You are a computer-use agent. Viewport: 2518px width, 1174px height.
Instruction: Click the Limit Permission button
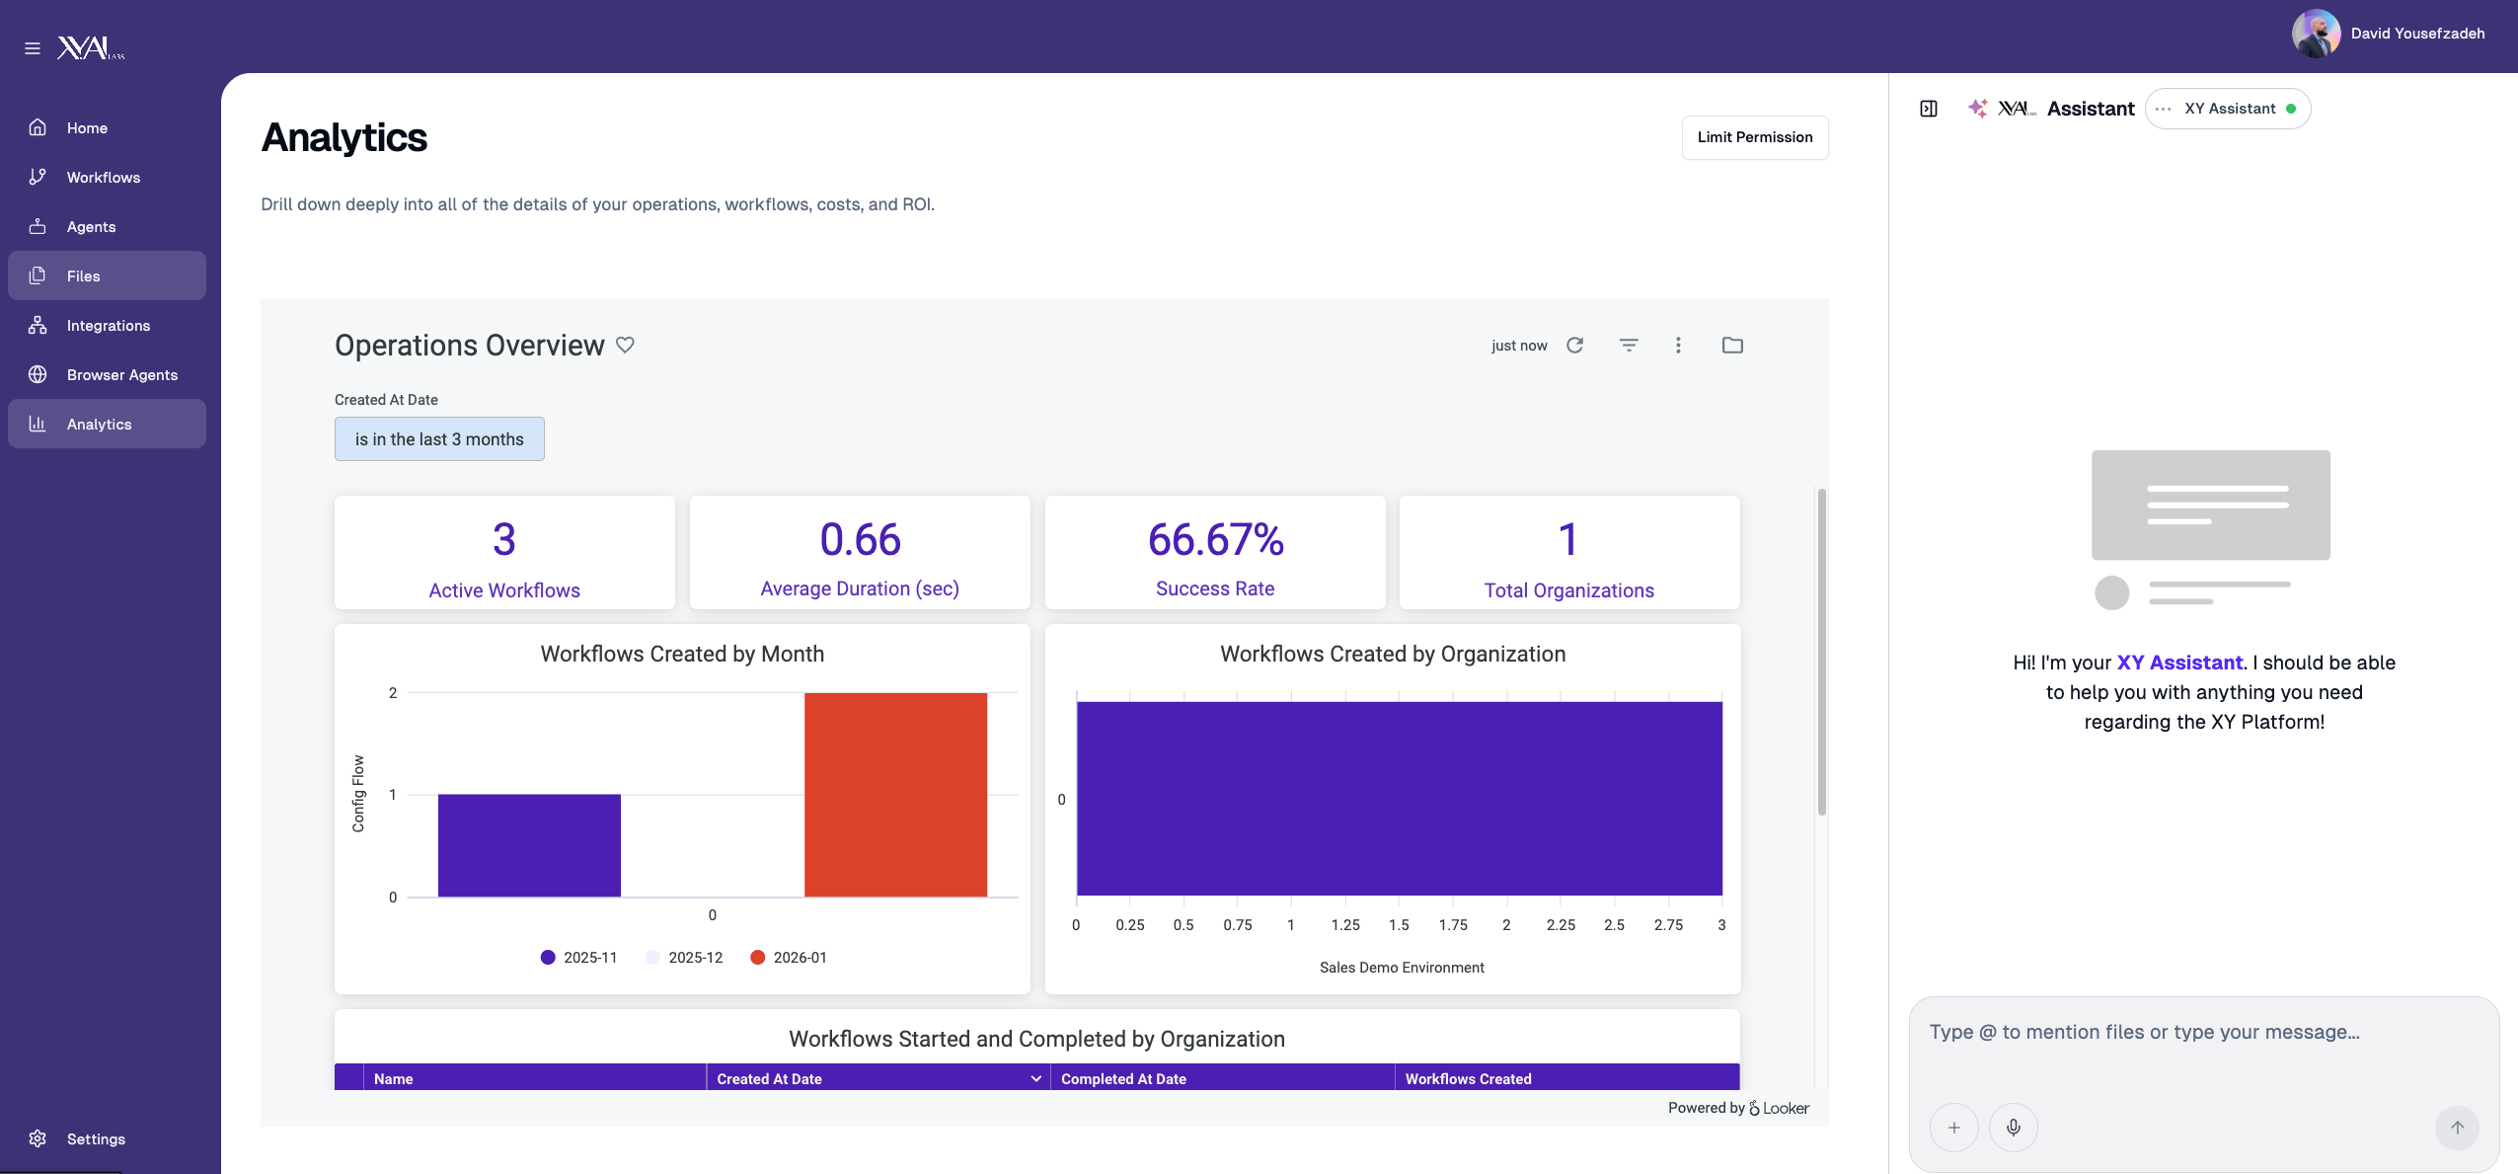click(x=1755, y=137)
